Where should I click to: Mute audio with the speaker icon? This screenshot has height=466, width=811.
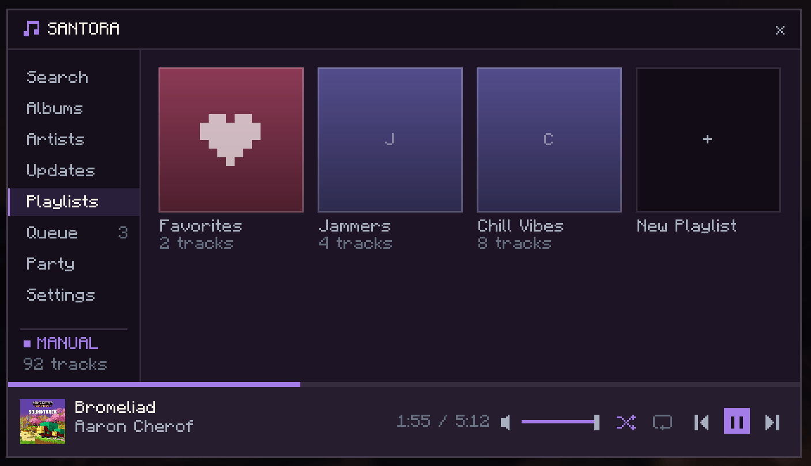pyautogui.click(x=506, y=423)
